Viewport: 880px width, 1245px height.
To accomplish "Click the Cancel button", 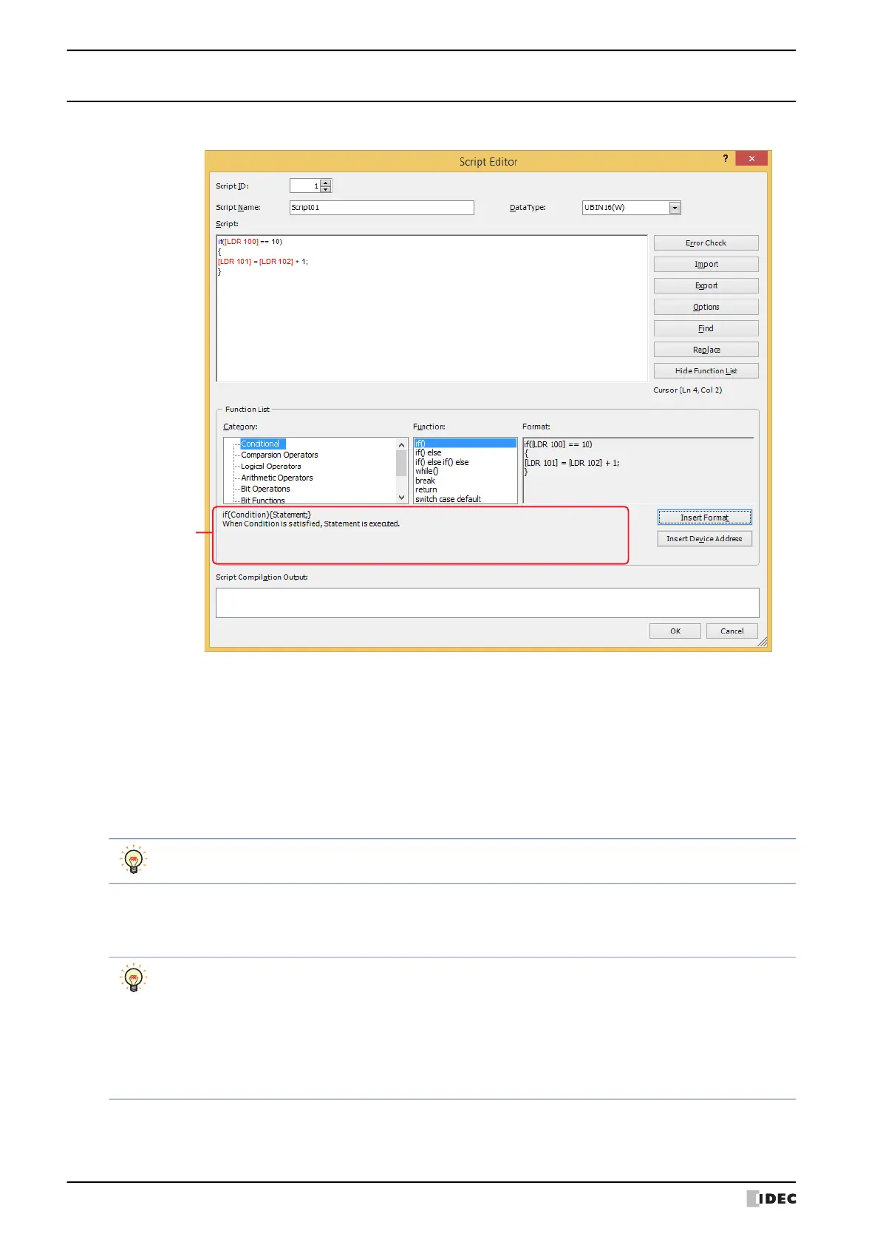I will tap(732, 631).
